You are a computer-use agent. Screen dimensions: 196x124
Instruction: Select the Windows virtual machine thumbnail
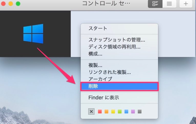point(33,34)
